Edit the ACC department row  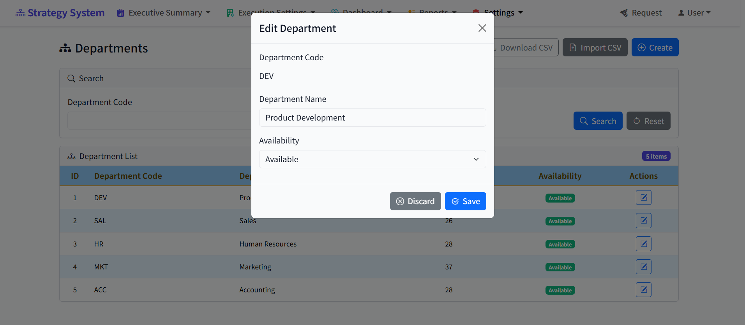pos(643,290)
